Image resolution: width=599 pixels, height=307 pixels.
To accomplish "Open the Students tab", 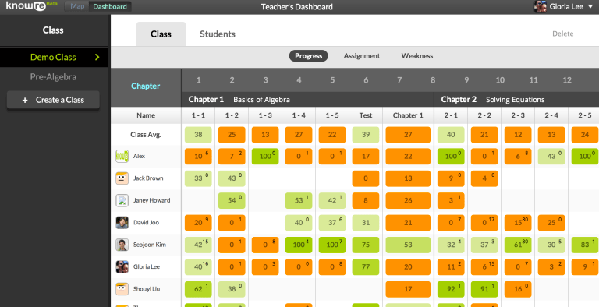I will click(x=218, y=34).
